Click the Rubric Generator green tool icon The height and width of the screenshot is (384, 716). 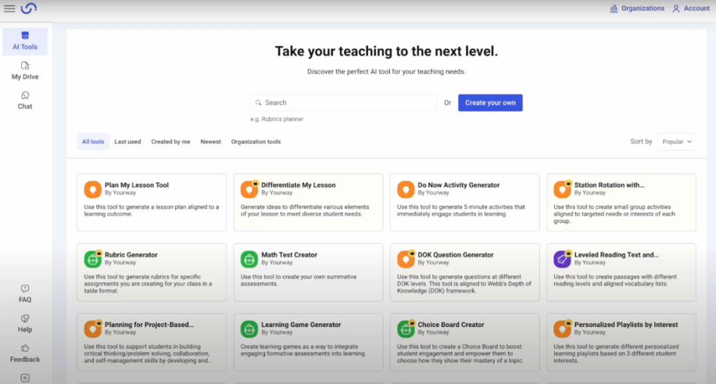click(92, 259)
